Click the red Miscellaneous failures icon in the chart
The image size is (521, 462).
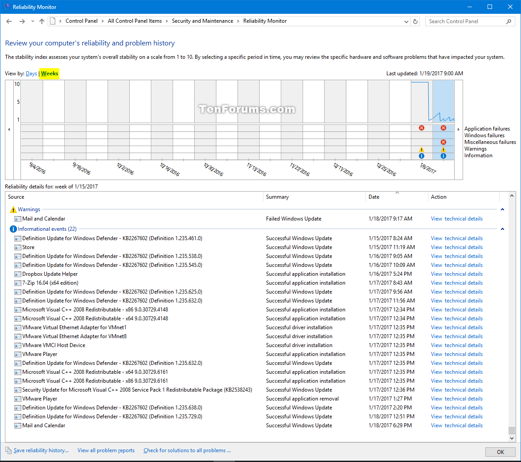tap(443, 142)
